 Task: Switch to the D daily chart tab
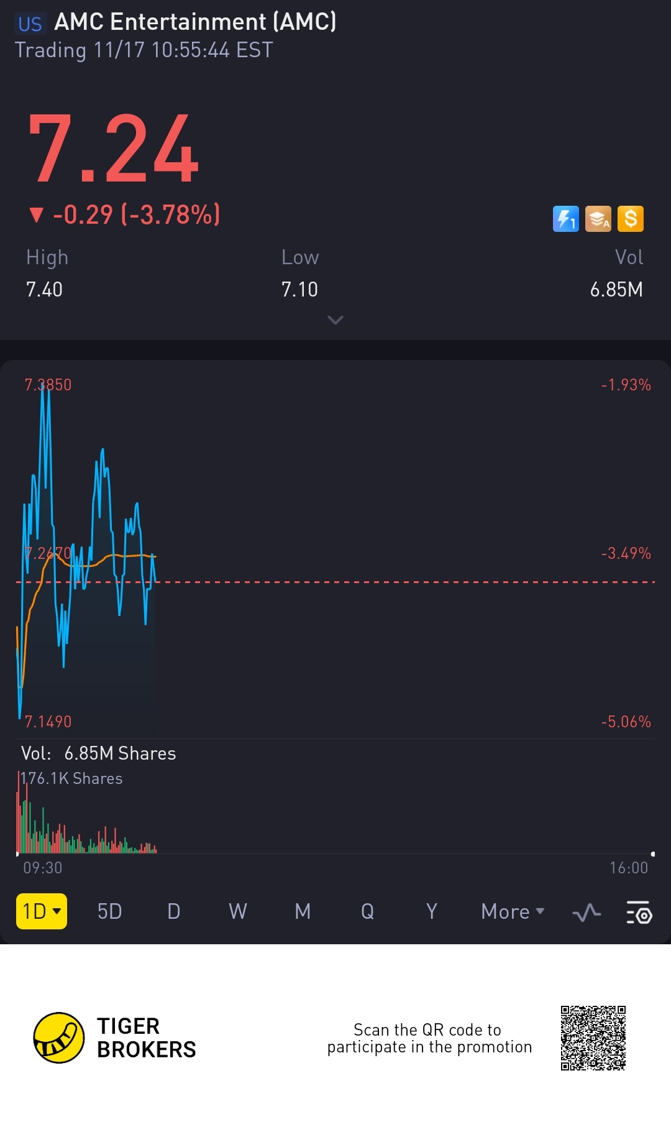(173, 912)
